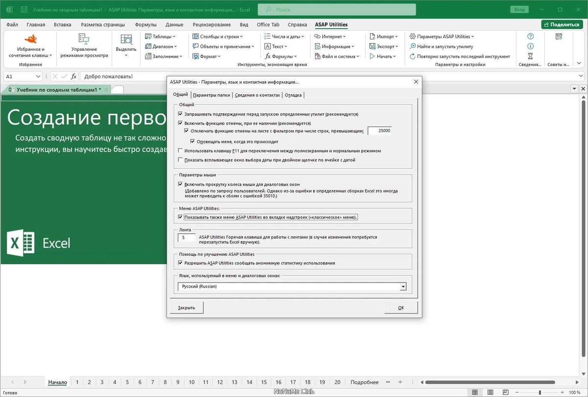
Task: Click Повторно запустить последний инструмент
Action: click(x=460, y=56)
